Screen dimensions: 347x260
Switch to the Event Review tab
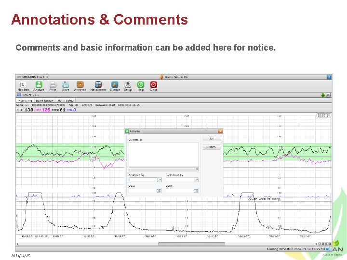44,101
